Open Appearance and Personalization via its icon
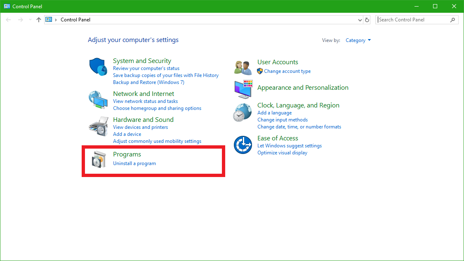 point(243,89)
